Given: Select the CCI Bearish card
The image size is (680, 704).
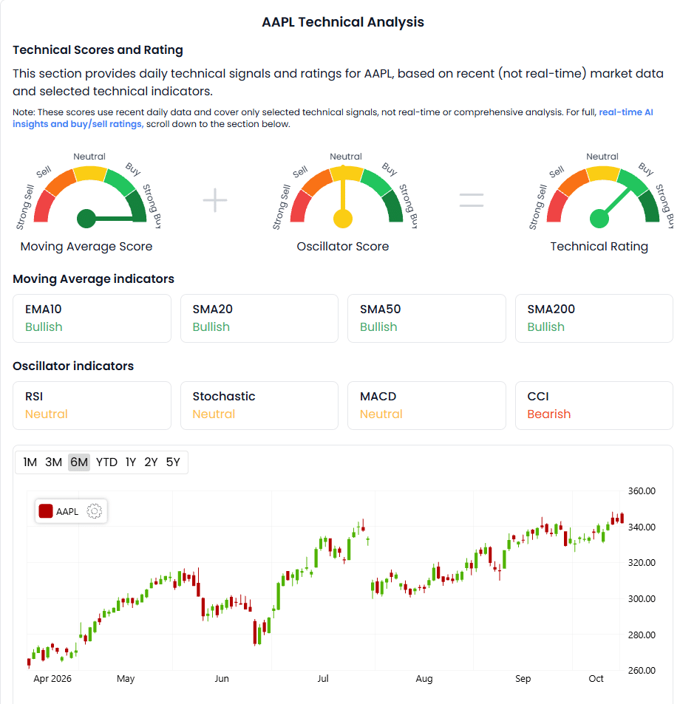Looking at the screenshot, I should coord(594,406).
